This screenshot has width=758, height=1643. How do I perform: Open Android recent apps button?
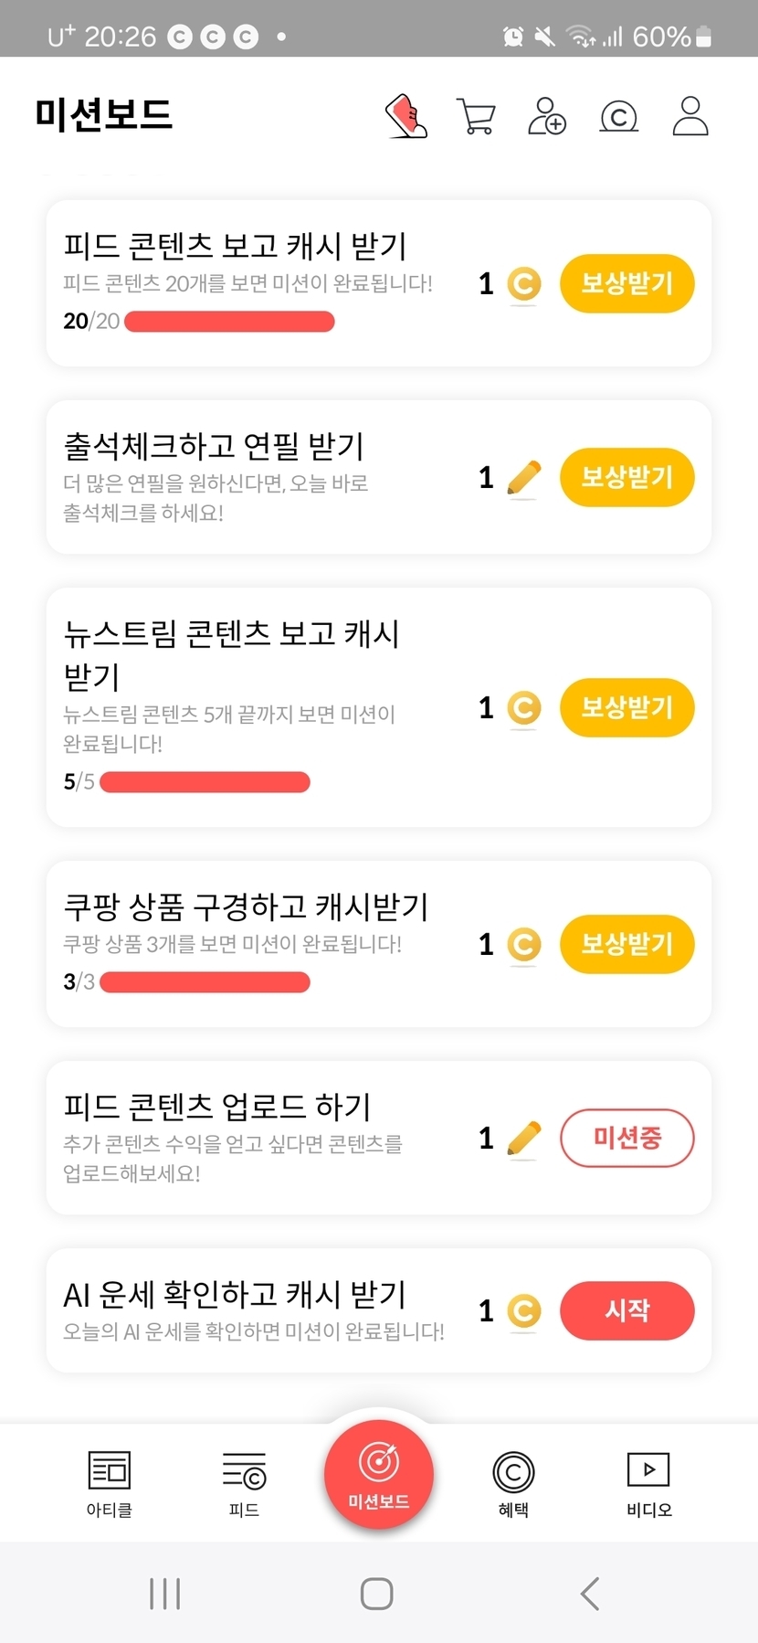click(x=164, y=1594)
